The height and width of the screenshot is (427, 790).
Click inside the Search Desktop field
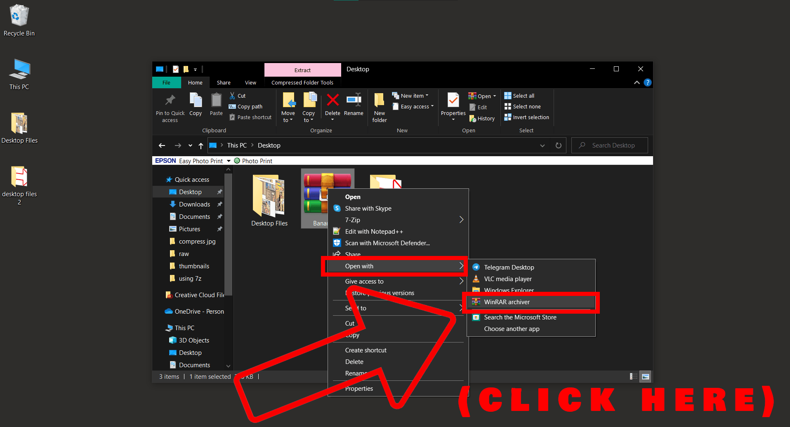pos(611,145)
